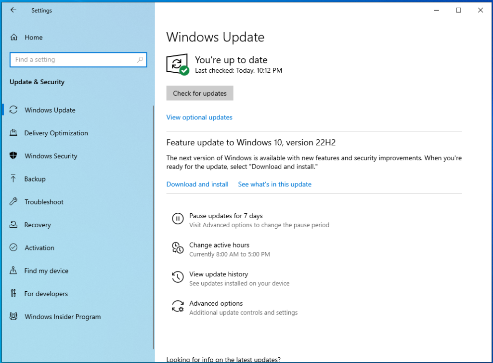
Task: Open the Backup settings page
Action: tap(35, 179)
